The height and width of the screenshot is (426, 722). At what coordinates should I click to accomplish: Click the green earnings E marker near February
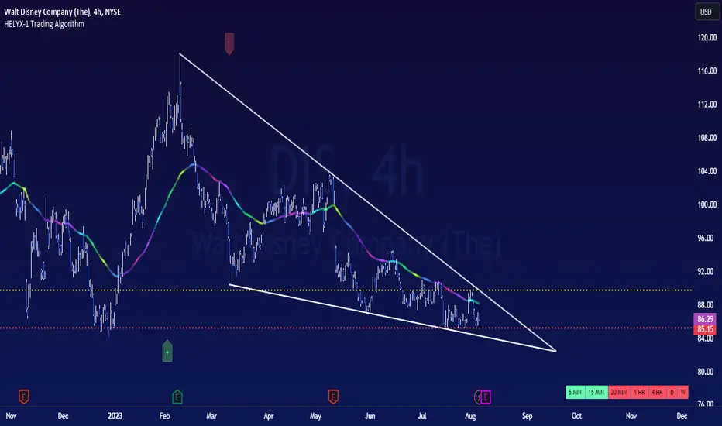(x=177, y=397)
